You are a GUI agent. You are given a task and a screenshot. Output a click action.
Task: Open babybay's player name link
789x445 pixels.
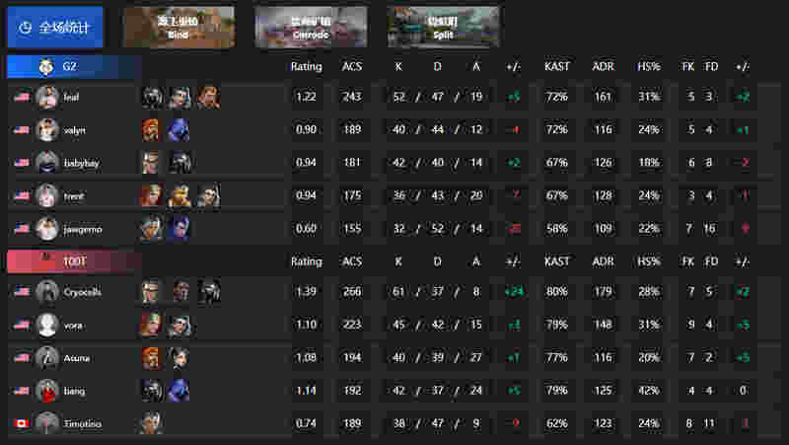(82, 163)
